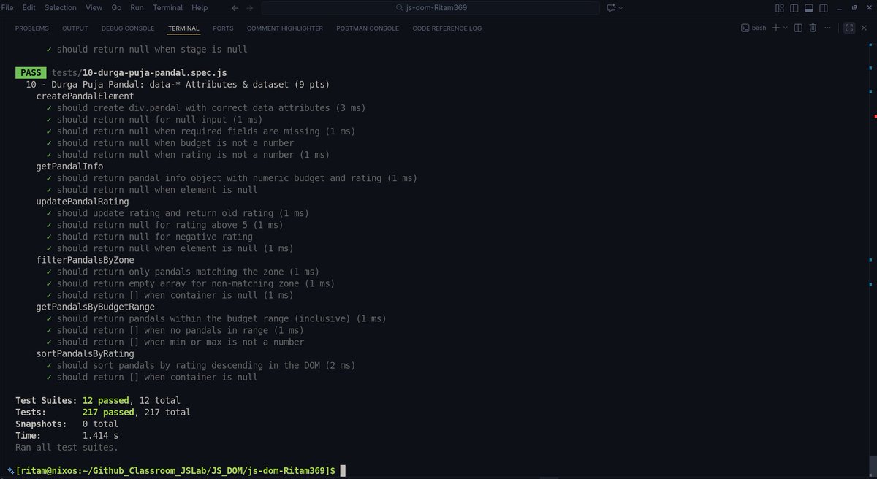Open Customize Layout icon
Screen dimensions: 877x479
click(x=779, y=7)
